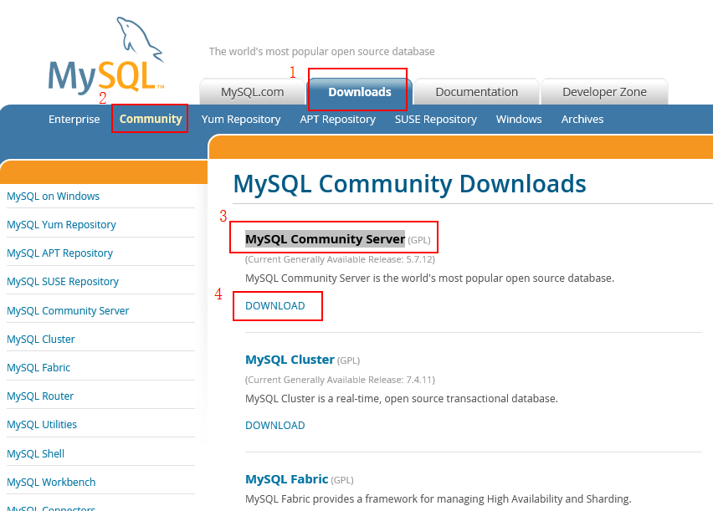The image size is (713, 511).
Task: Open MySQL Workbench sidebar link
Action: coord(51,483)
